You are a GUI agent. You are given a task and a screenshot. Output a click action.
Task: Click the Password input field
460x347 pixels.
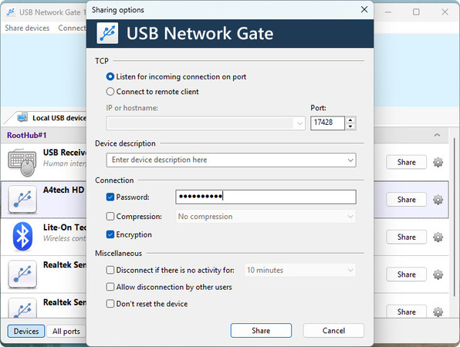coord(266,197)
